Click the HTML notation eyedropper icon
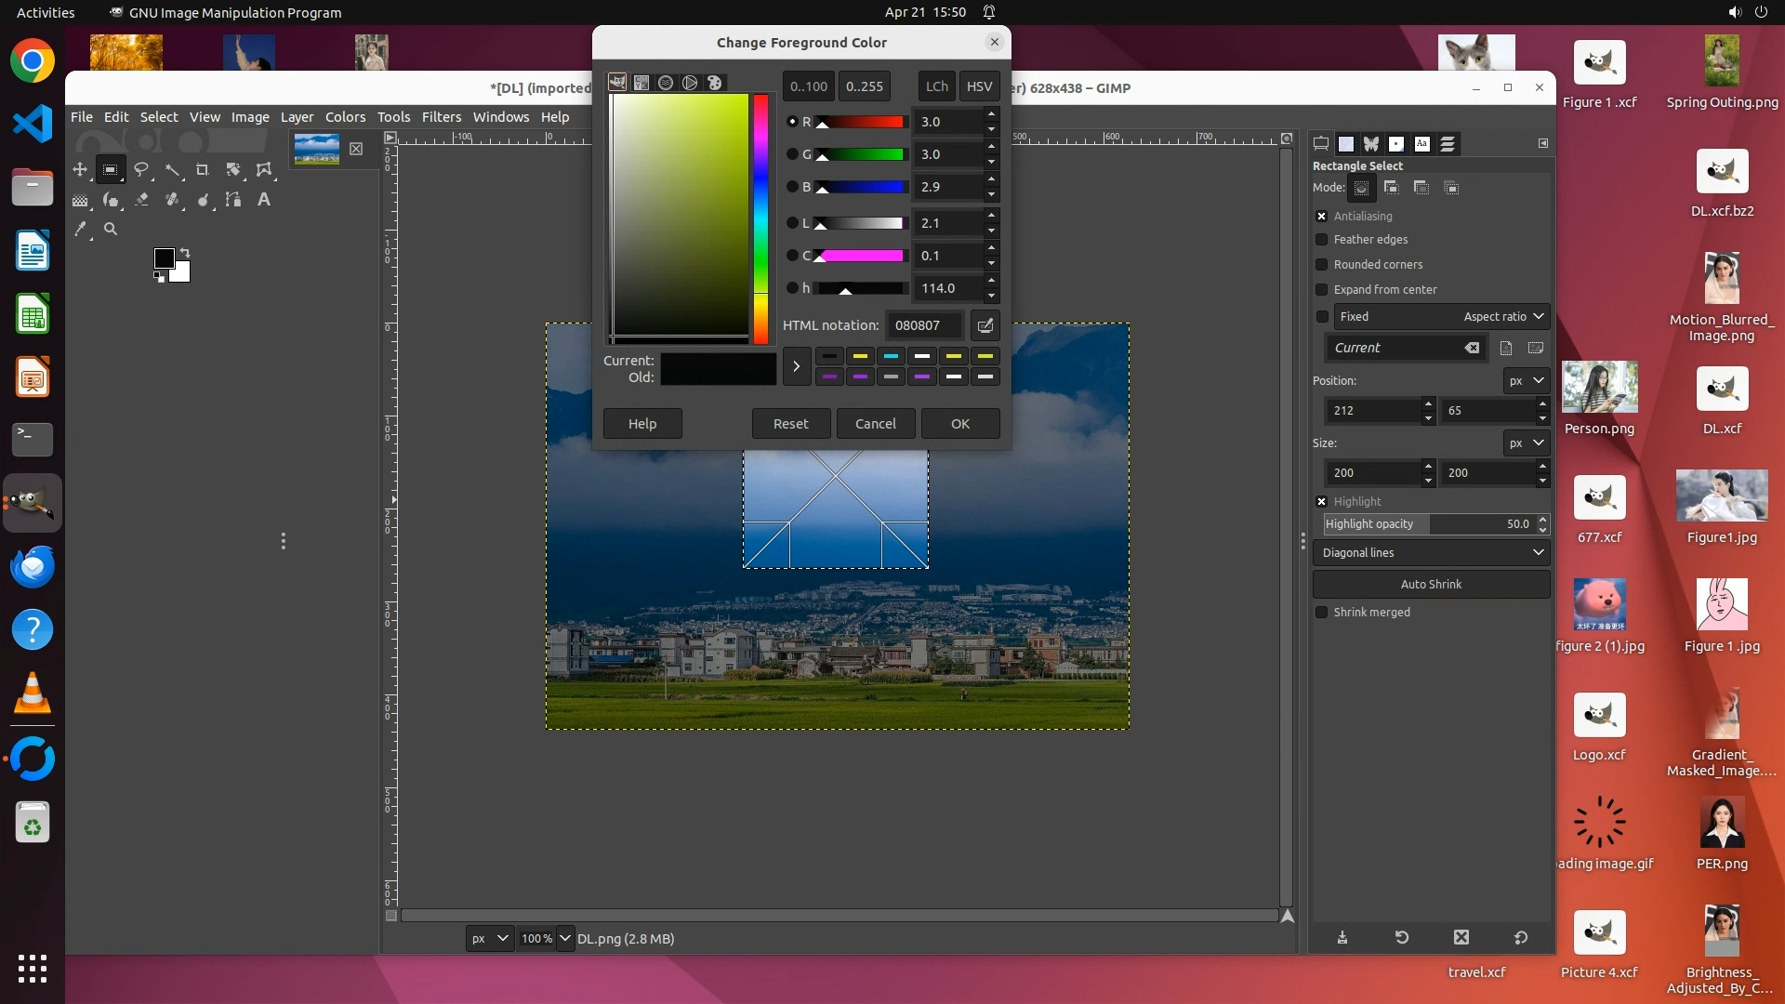This screenshot has height=1004, width=1785. click(x=985, y=325)
